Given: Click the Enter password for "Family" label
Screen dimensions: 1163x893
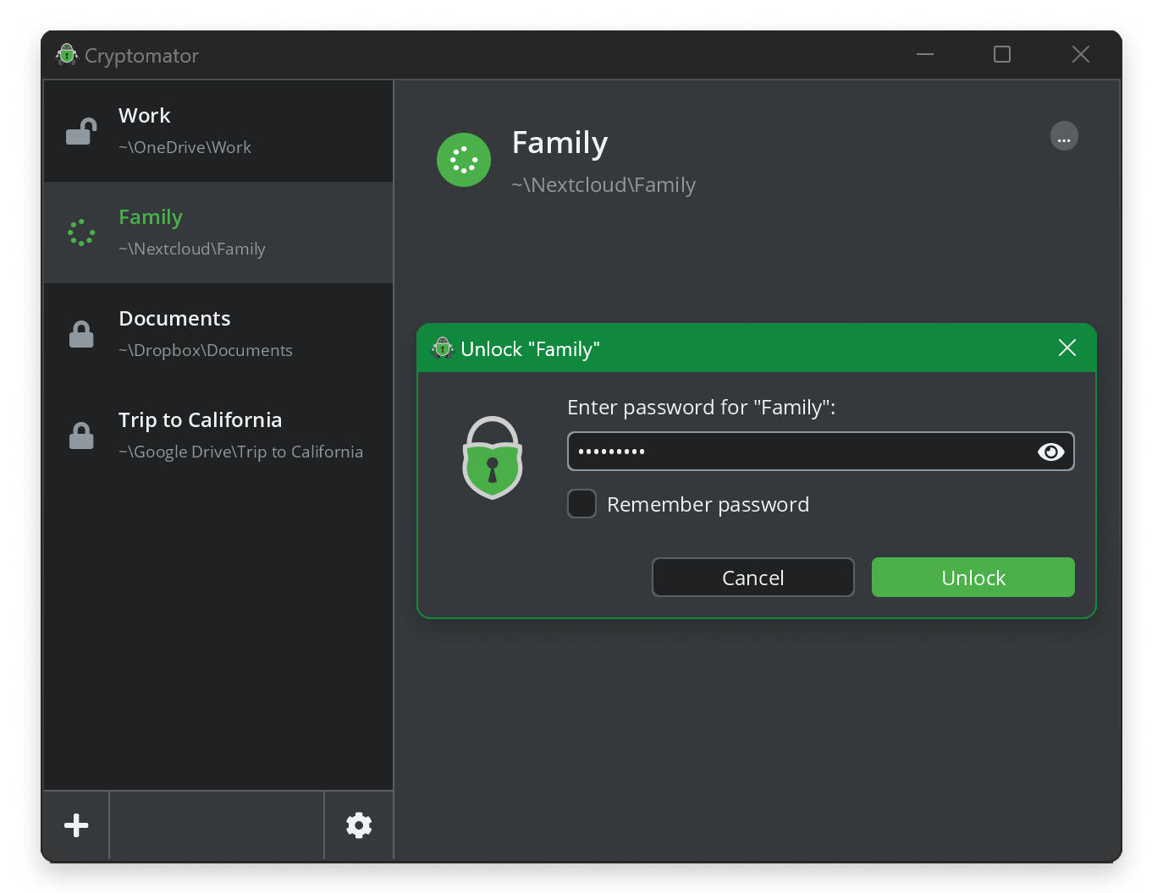Looking at the screenshot, I should tap(702, 408).
